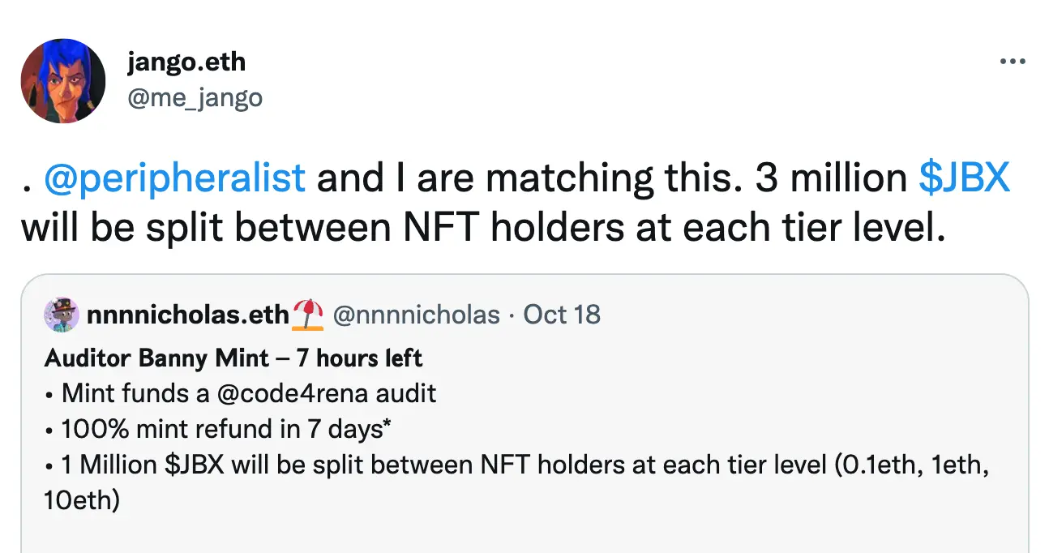Click nnnnicholas.eth's small avatar in quoted tweet

62,315
